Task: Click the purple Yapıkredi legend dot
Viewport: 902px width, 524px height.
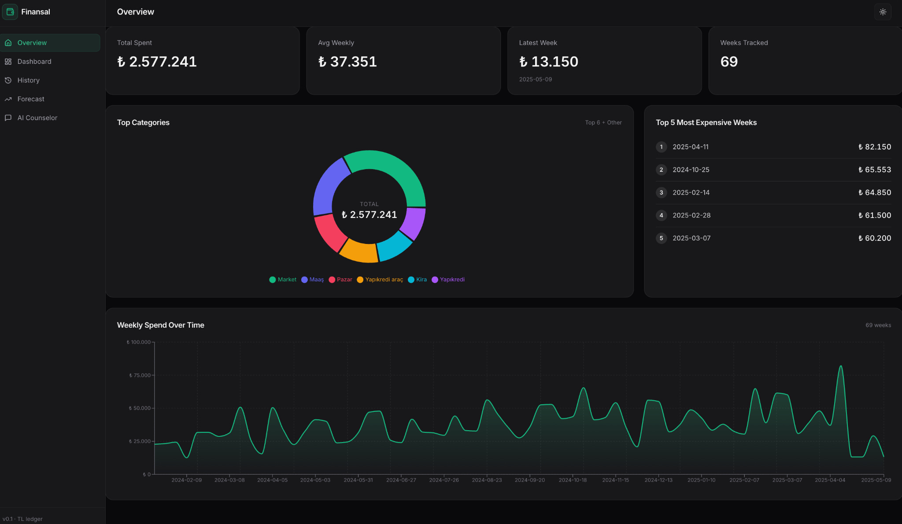Action: 435,280
